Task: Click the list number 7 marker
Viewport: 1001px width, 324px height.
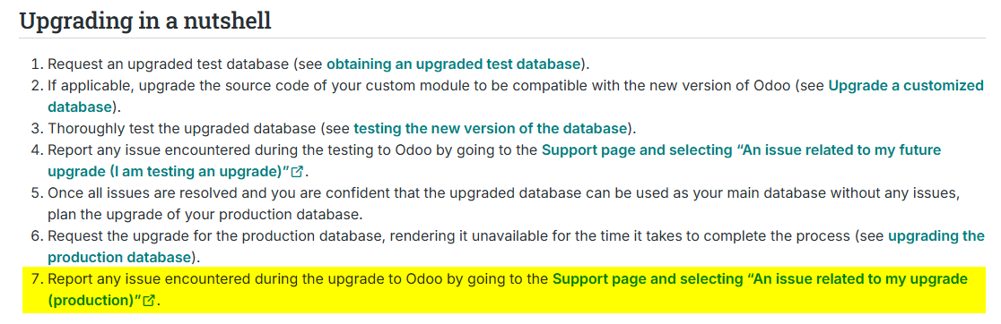Action: coord(37,279)
